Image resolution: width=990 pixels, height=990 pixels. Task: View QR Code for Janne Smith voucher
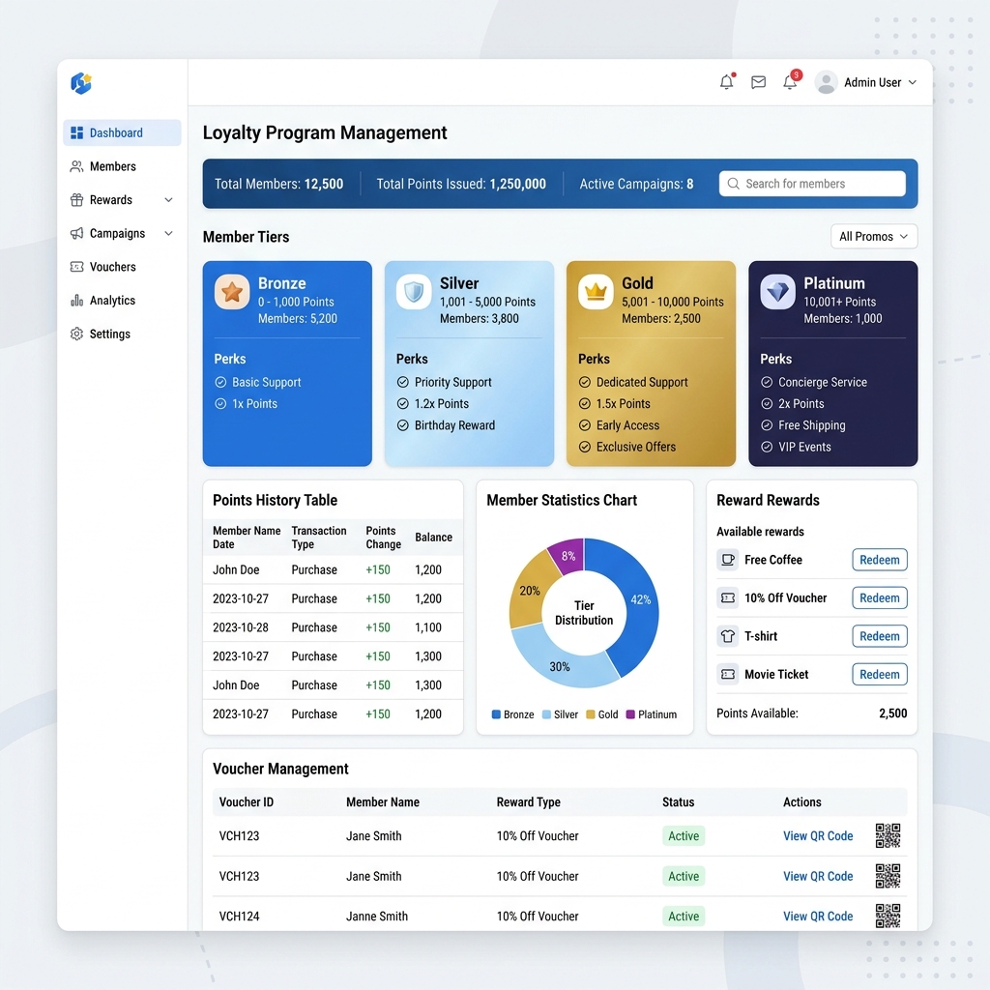[x=818, y=917]
